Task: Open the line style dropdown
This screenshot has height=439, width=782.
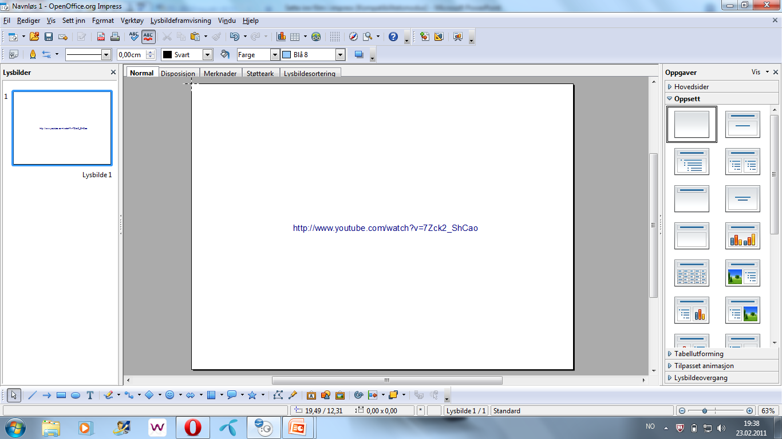Action: 106,54
